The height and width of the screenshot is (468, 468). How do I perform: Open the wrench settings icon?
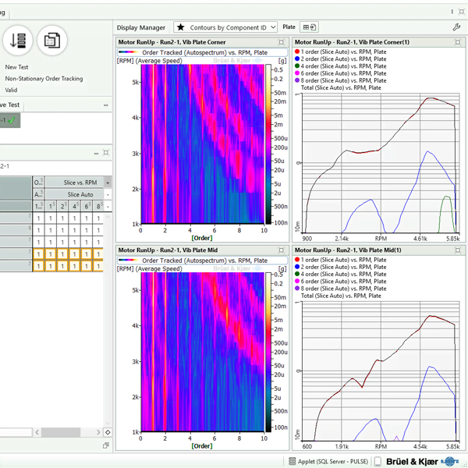coord(456,27)
